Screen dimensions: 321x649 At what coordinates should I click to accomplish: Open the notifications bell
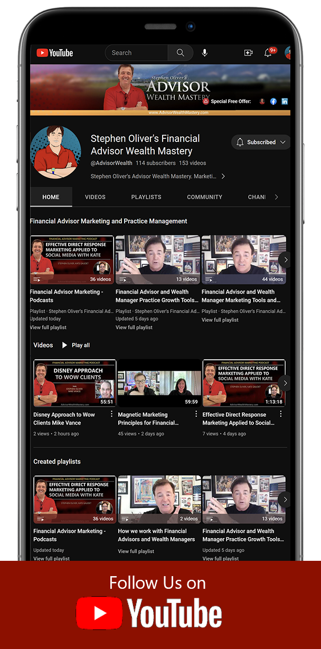click(268, 53)
